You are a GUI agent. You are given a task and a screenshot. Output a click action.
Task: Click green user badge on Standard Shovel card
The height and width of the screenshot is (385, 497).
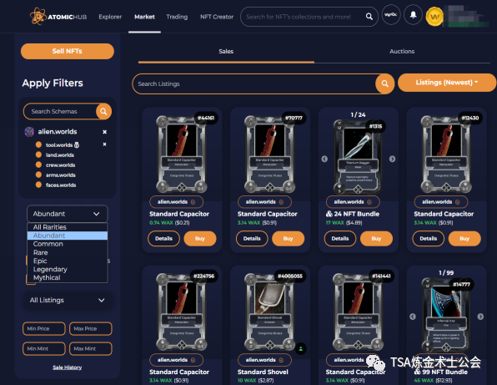pyautogui.click(x=300, y=348)
